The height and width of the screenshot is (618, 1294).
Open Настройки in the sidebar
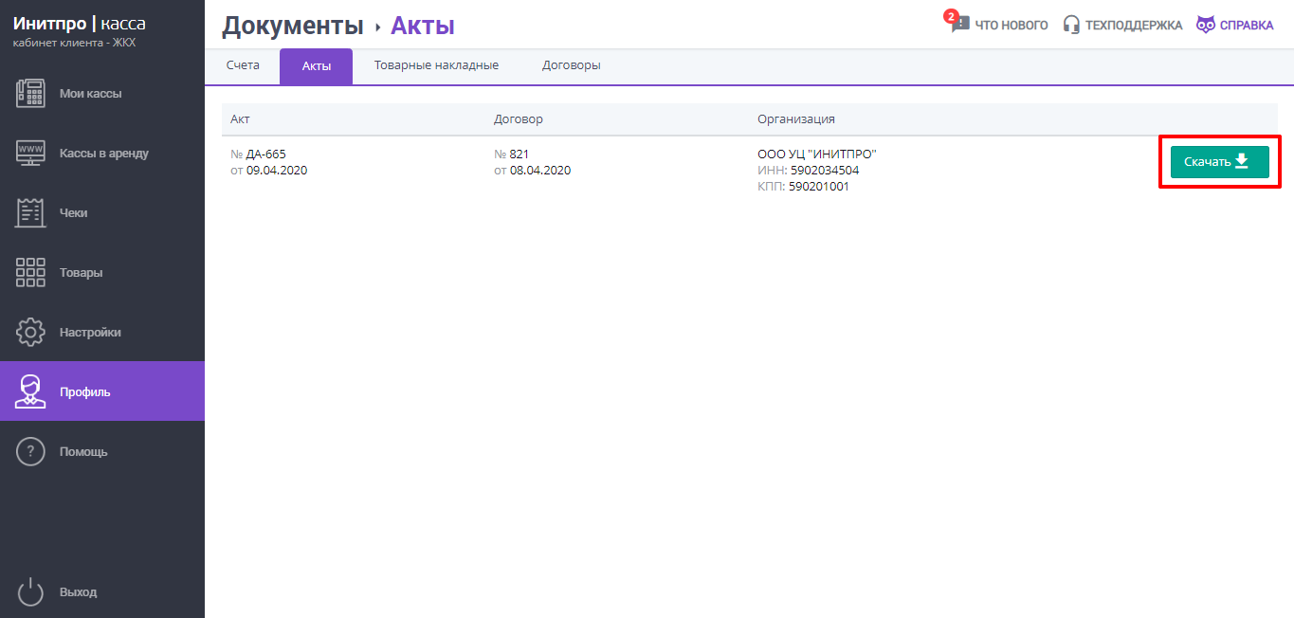(x=102, y=332)
